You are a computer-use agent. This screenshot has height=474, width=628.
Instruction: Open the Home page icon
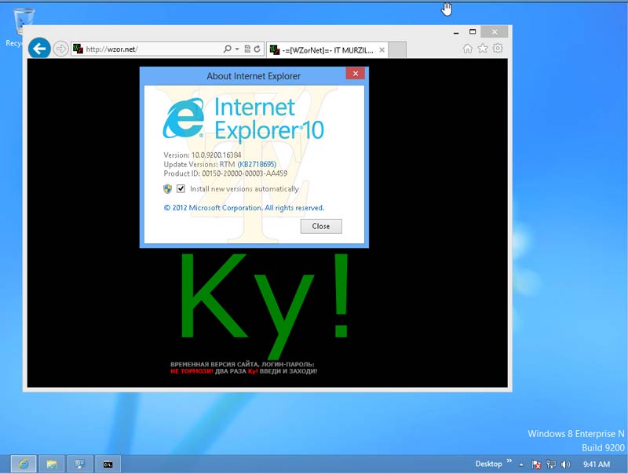468,49
